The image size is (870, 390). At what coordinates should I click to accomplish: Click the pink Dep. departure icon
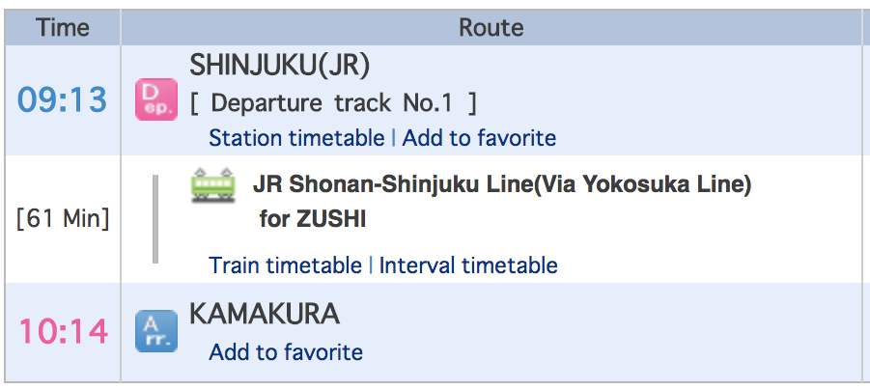pyautogui.click(x=156, y=99)
